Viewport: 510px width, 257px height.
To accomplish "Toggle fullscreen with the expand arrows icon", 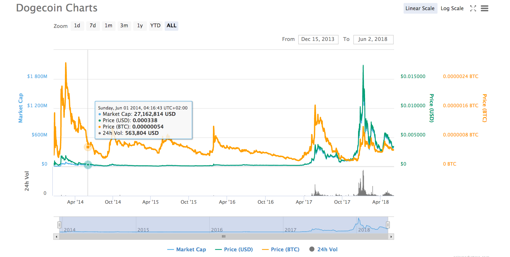I will coord(473,9).
